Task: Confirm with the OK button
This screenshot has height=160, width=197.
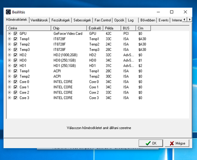Action: [x=151, y=143]
